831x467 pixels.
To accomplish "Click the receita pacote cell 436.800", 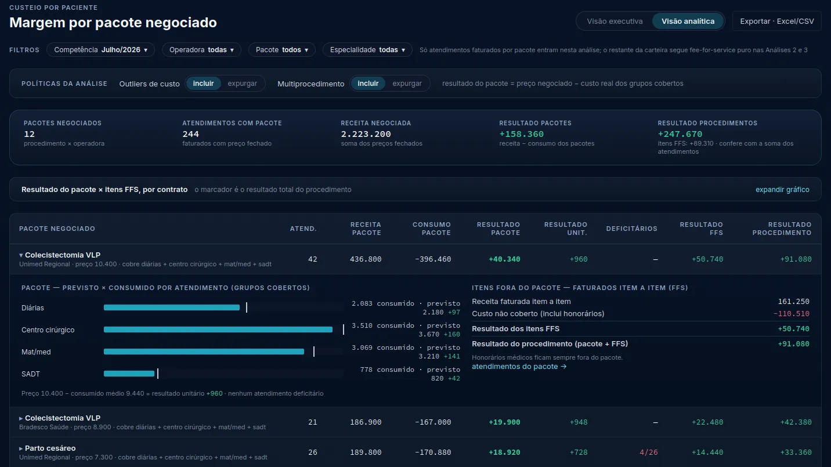I will click(x=366, y=259).
